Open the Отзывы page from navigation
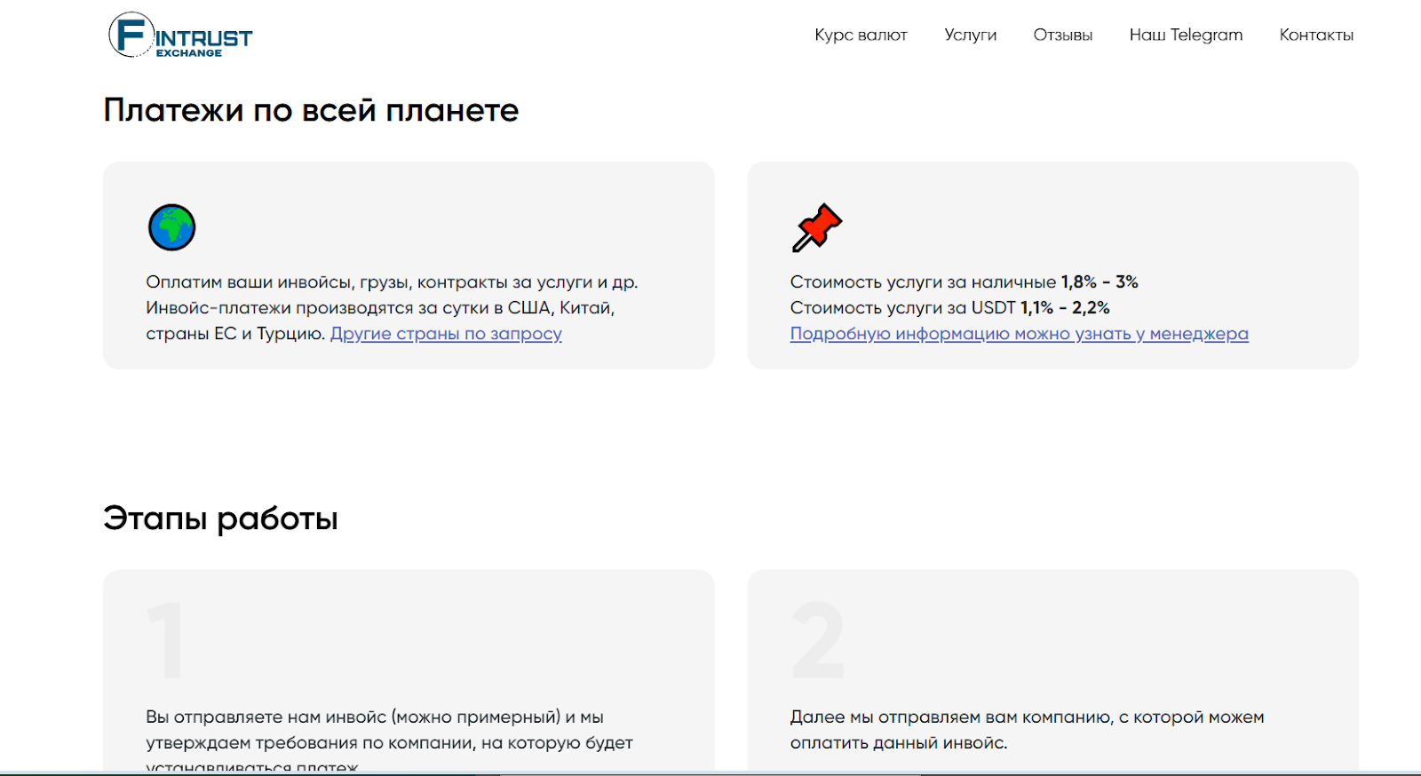1421x776 pixels. pyautogui.click(x=1062, y=36)
